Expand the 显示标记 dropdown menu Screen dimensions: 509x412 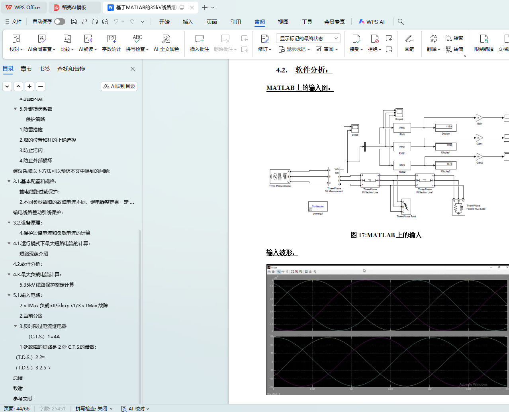pyautogui.click(x=294, y=49)
